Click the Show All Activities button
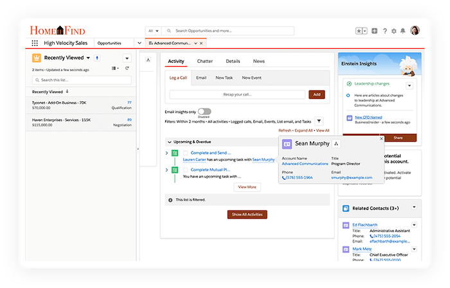The width and height of the screenshot is (450, 288). 247,214
